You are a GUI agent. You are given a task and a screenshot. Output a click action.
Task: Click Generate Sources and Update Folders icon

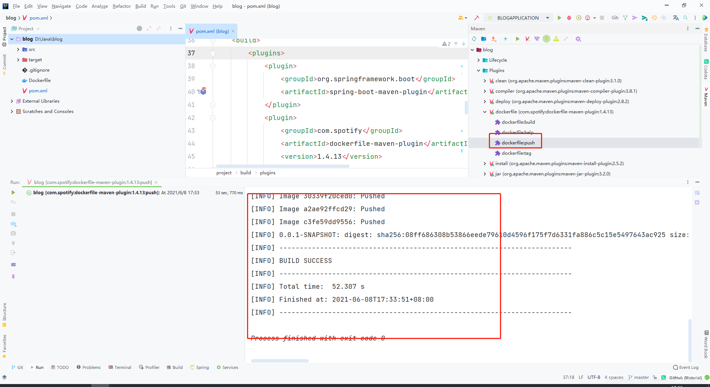[484, 39]
